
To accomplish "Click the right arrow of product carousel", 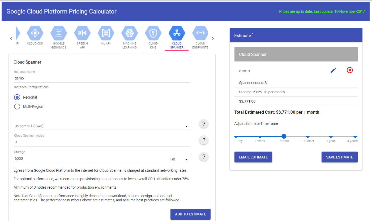I will [x=213, y=38].
